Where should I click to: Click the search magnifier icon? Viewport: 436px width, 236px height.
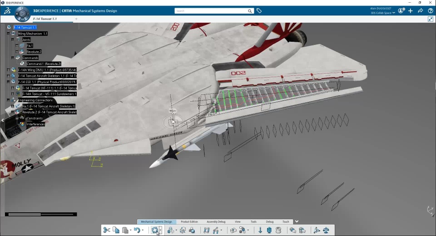[x=250, y=11]
